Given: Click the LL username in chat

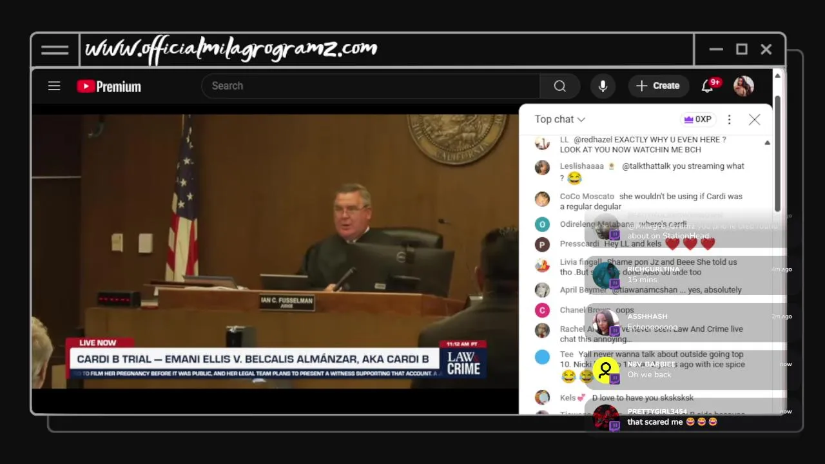Looking at the screenshot, I should coord(564,140).
